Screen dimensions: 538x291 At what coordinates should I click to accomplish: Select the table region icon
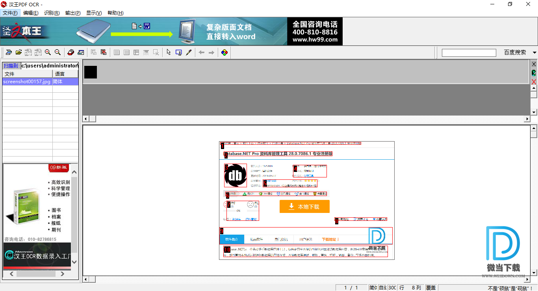pyautogui.click(x=136, y=52)
